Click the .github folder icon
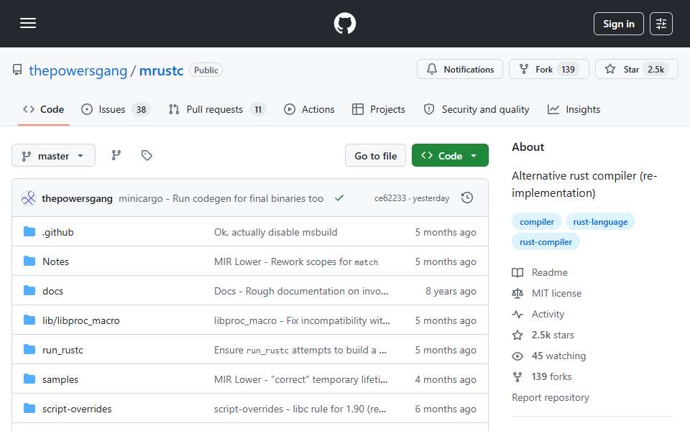This screenshot has height=431, width=690. pyautogui.click(x=29, y=232)
